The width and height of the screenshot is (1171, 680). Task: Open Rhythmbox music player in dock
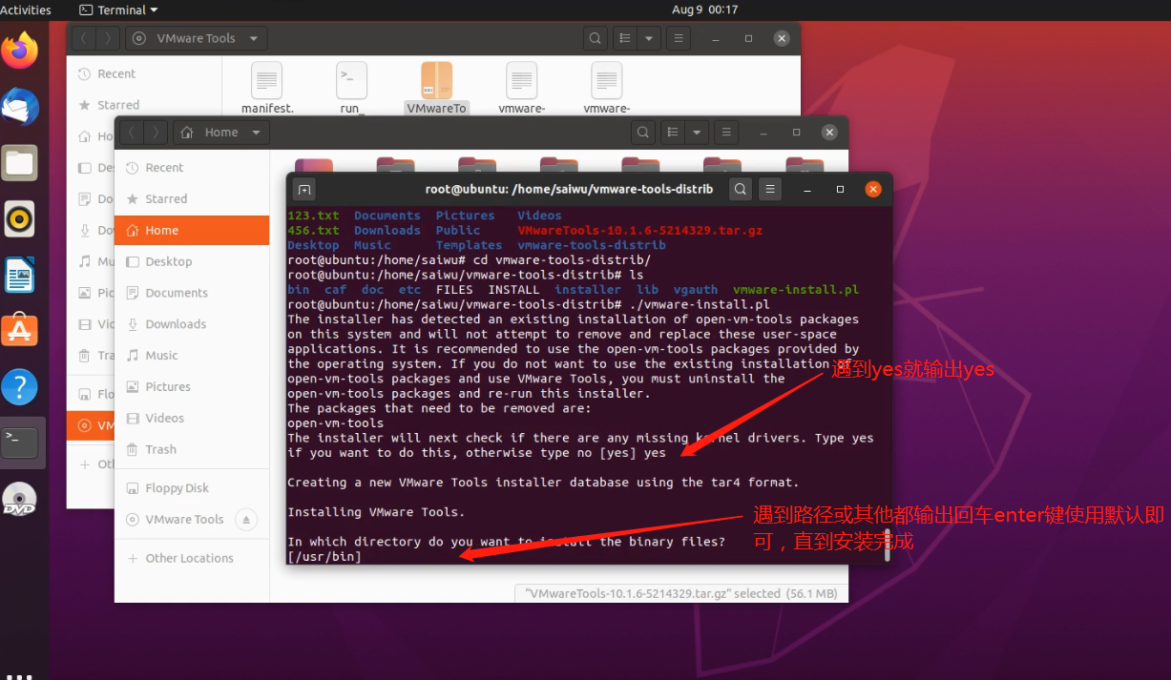tap(20, 218)
